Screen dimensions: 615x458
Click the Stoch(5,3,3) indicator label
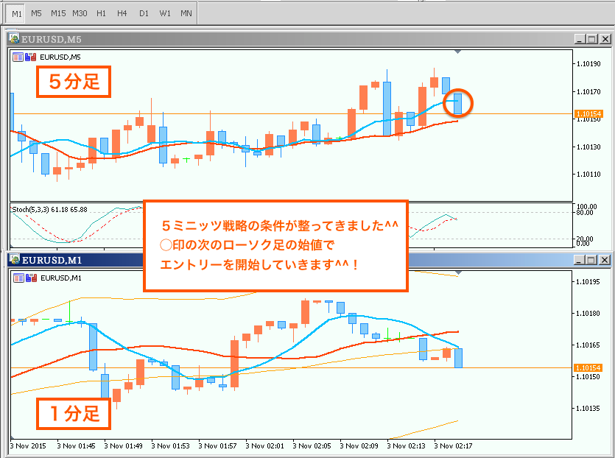[x=49, y=210]
